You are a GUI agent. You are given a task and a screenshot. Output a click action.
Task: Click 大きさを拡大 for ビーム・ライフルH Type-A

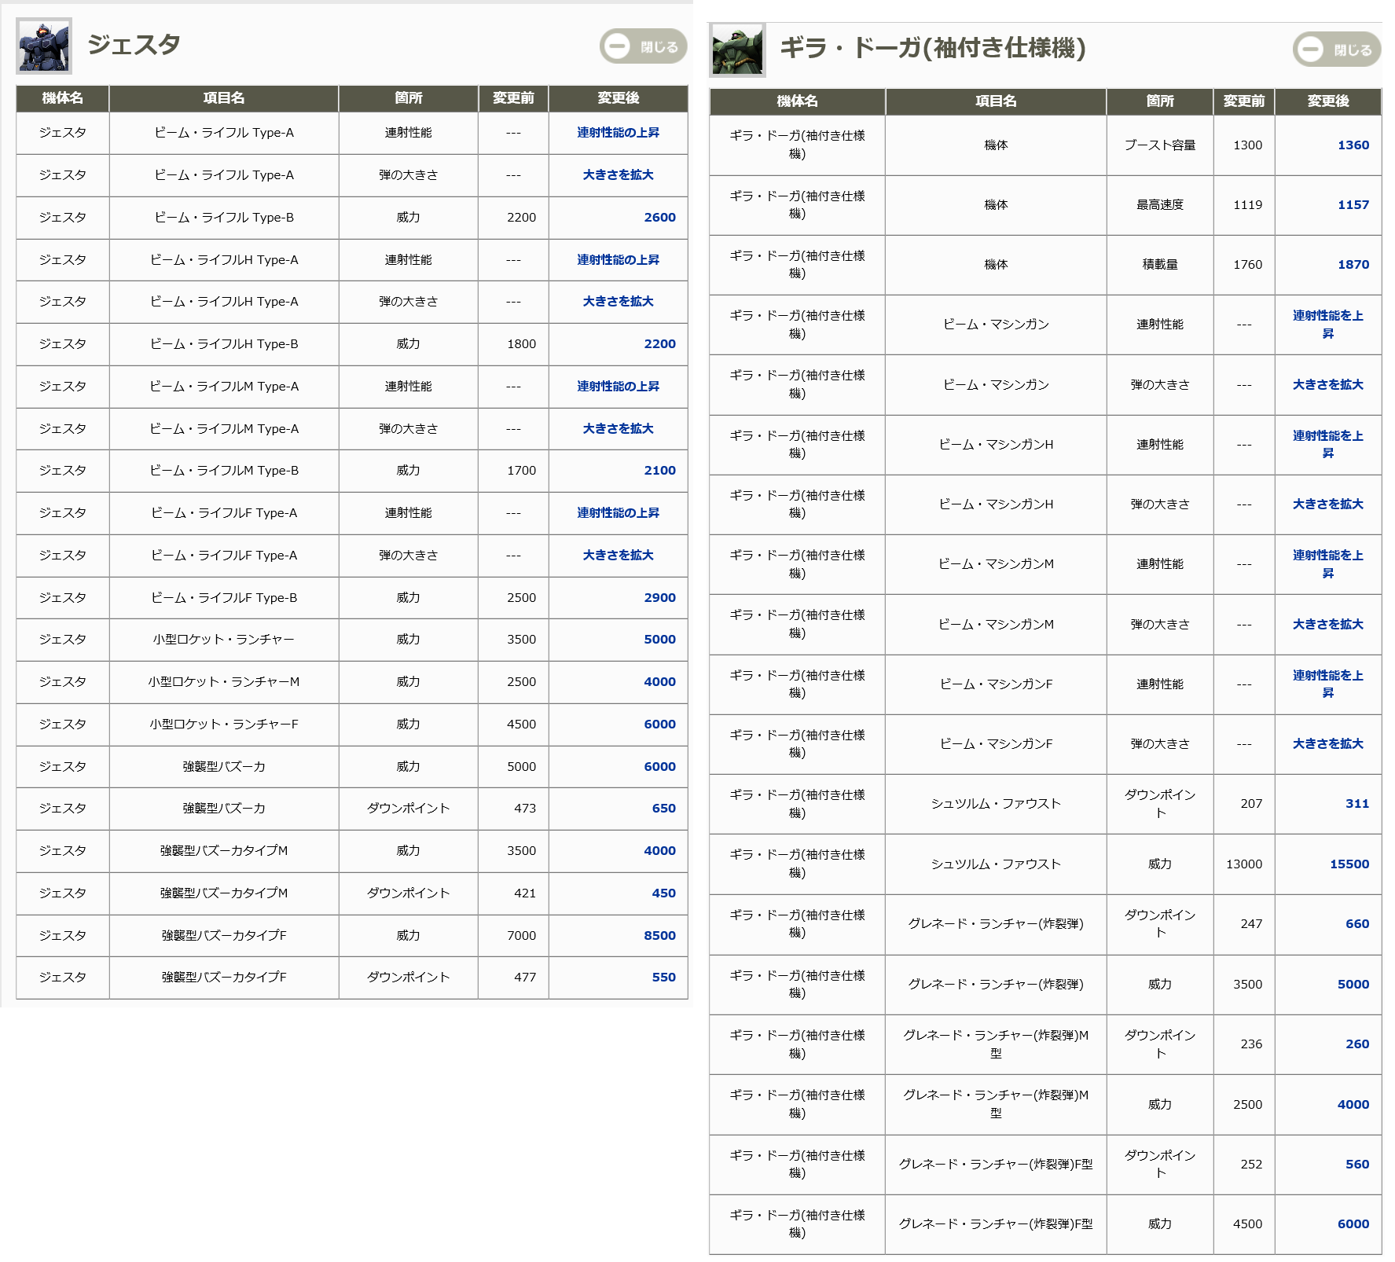[x=618, y=302]
